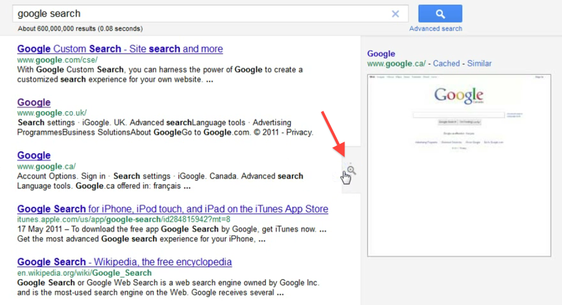562x305 pixels.
Task: Click the itunes.apple.com green URL
Action: pos(124,219)
